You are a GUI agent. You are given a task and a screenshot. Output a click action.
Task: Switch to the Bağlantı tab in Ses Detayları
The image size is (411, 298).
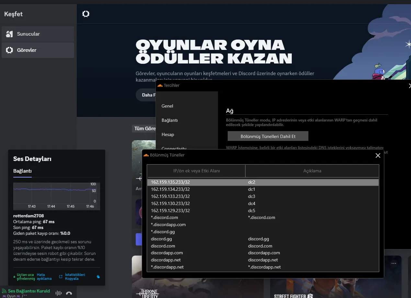click(22, 171)
